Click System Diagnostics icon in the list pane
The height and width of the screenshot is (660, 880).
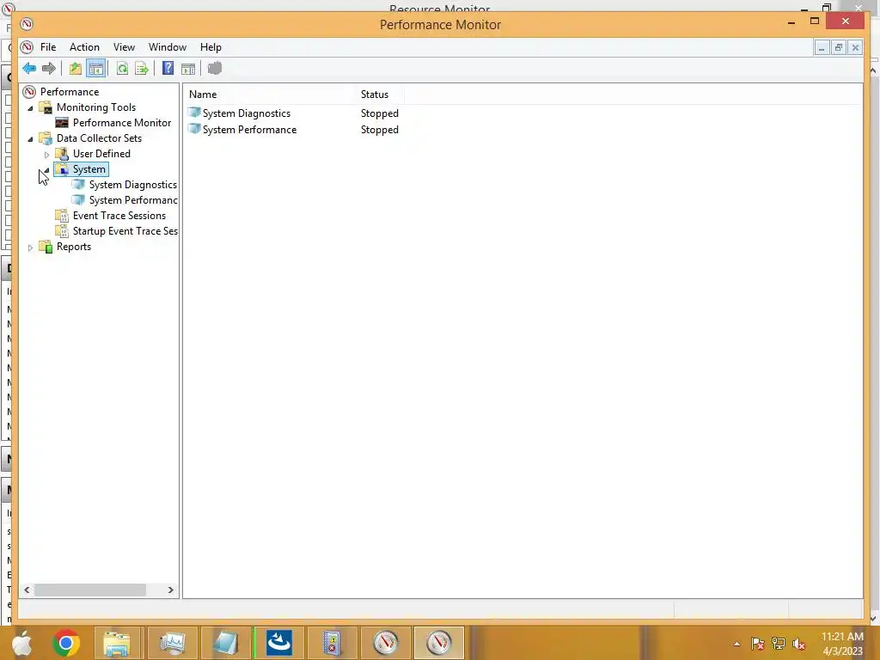[x=194, y=113]
